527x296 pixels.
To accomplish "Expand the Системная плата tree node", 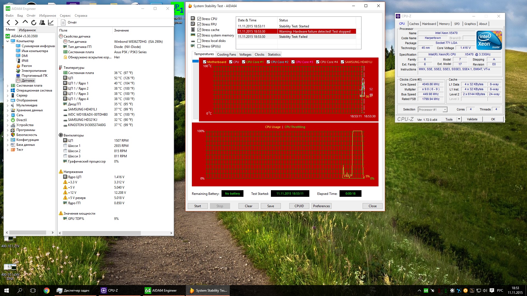I will pos(7,86).
